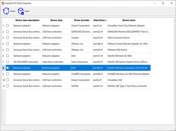Enable the VMware USB Device checkbox
Viewport: 176px width, 131px height.
click(x=7, y=50)
